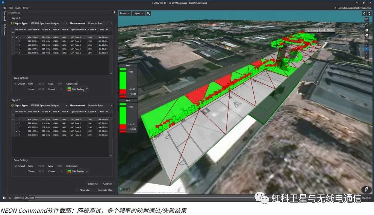Click the Signal 1 table filter icon
The image size is (374, 215).
tap(14, 33)
